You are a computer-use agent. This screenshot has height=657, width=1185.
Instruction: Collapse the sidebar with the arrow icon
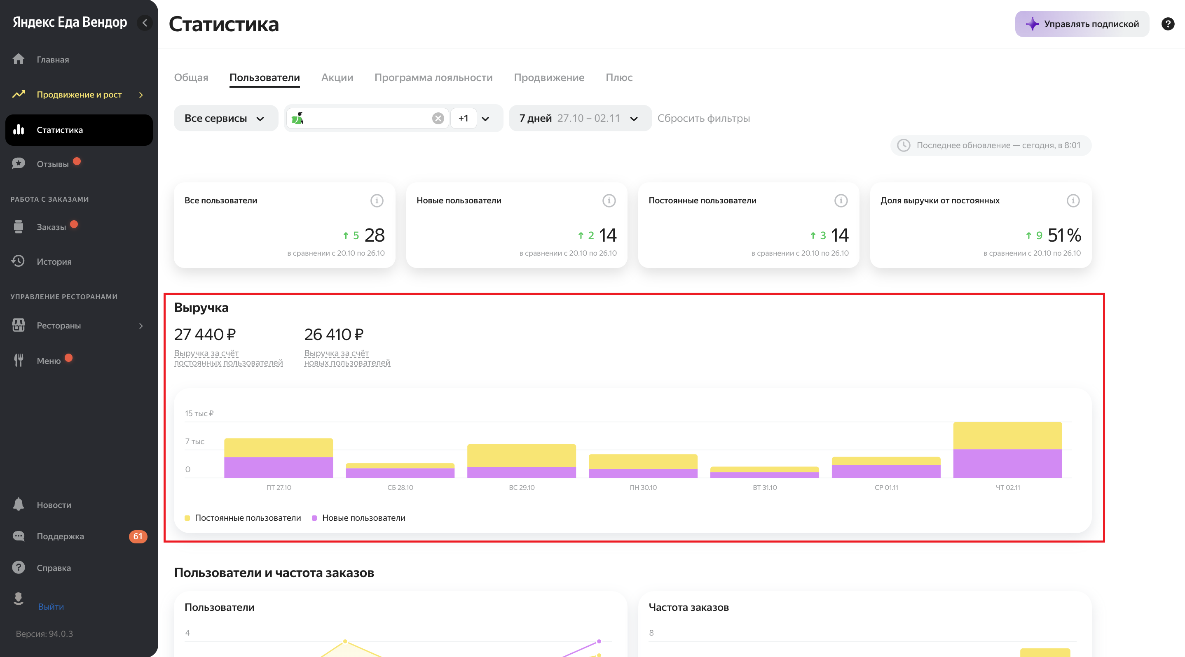145,23
